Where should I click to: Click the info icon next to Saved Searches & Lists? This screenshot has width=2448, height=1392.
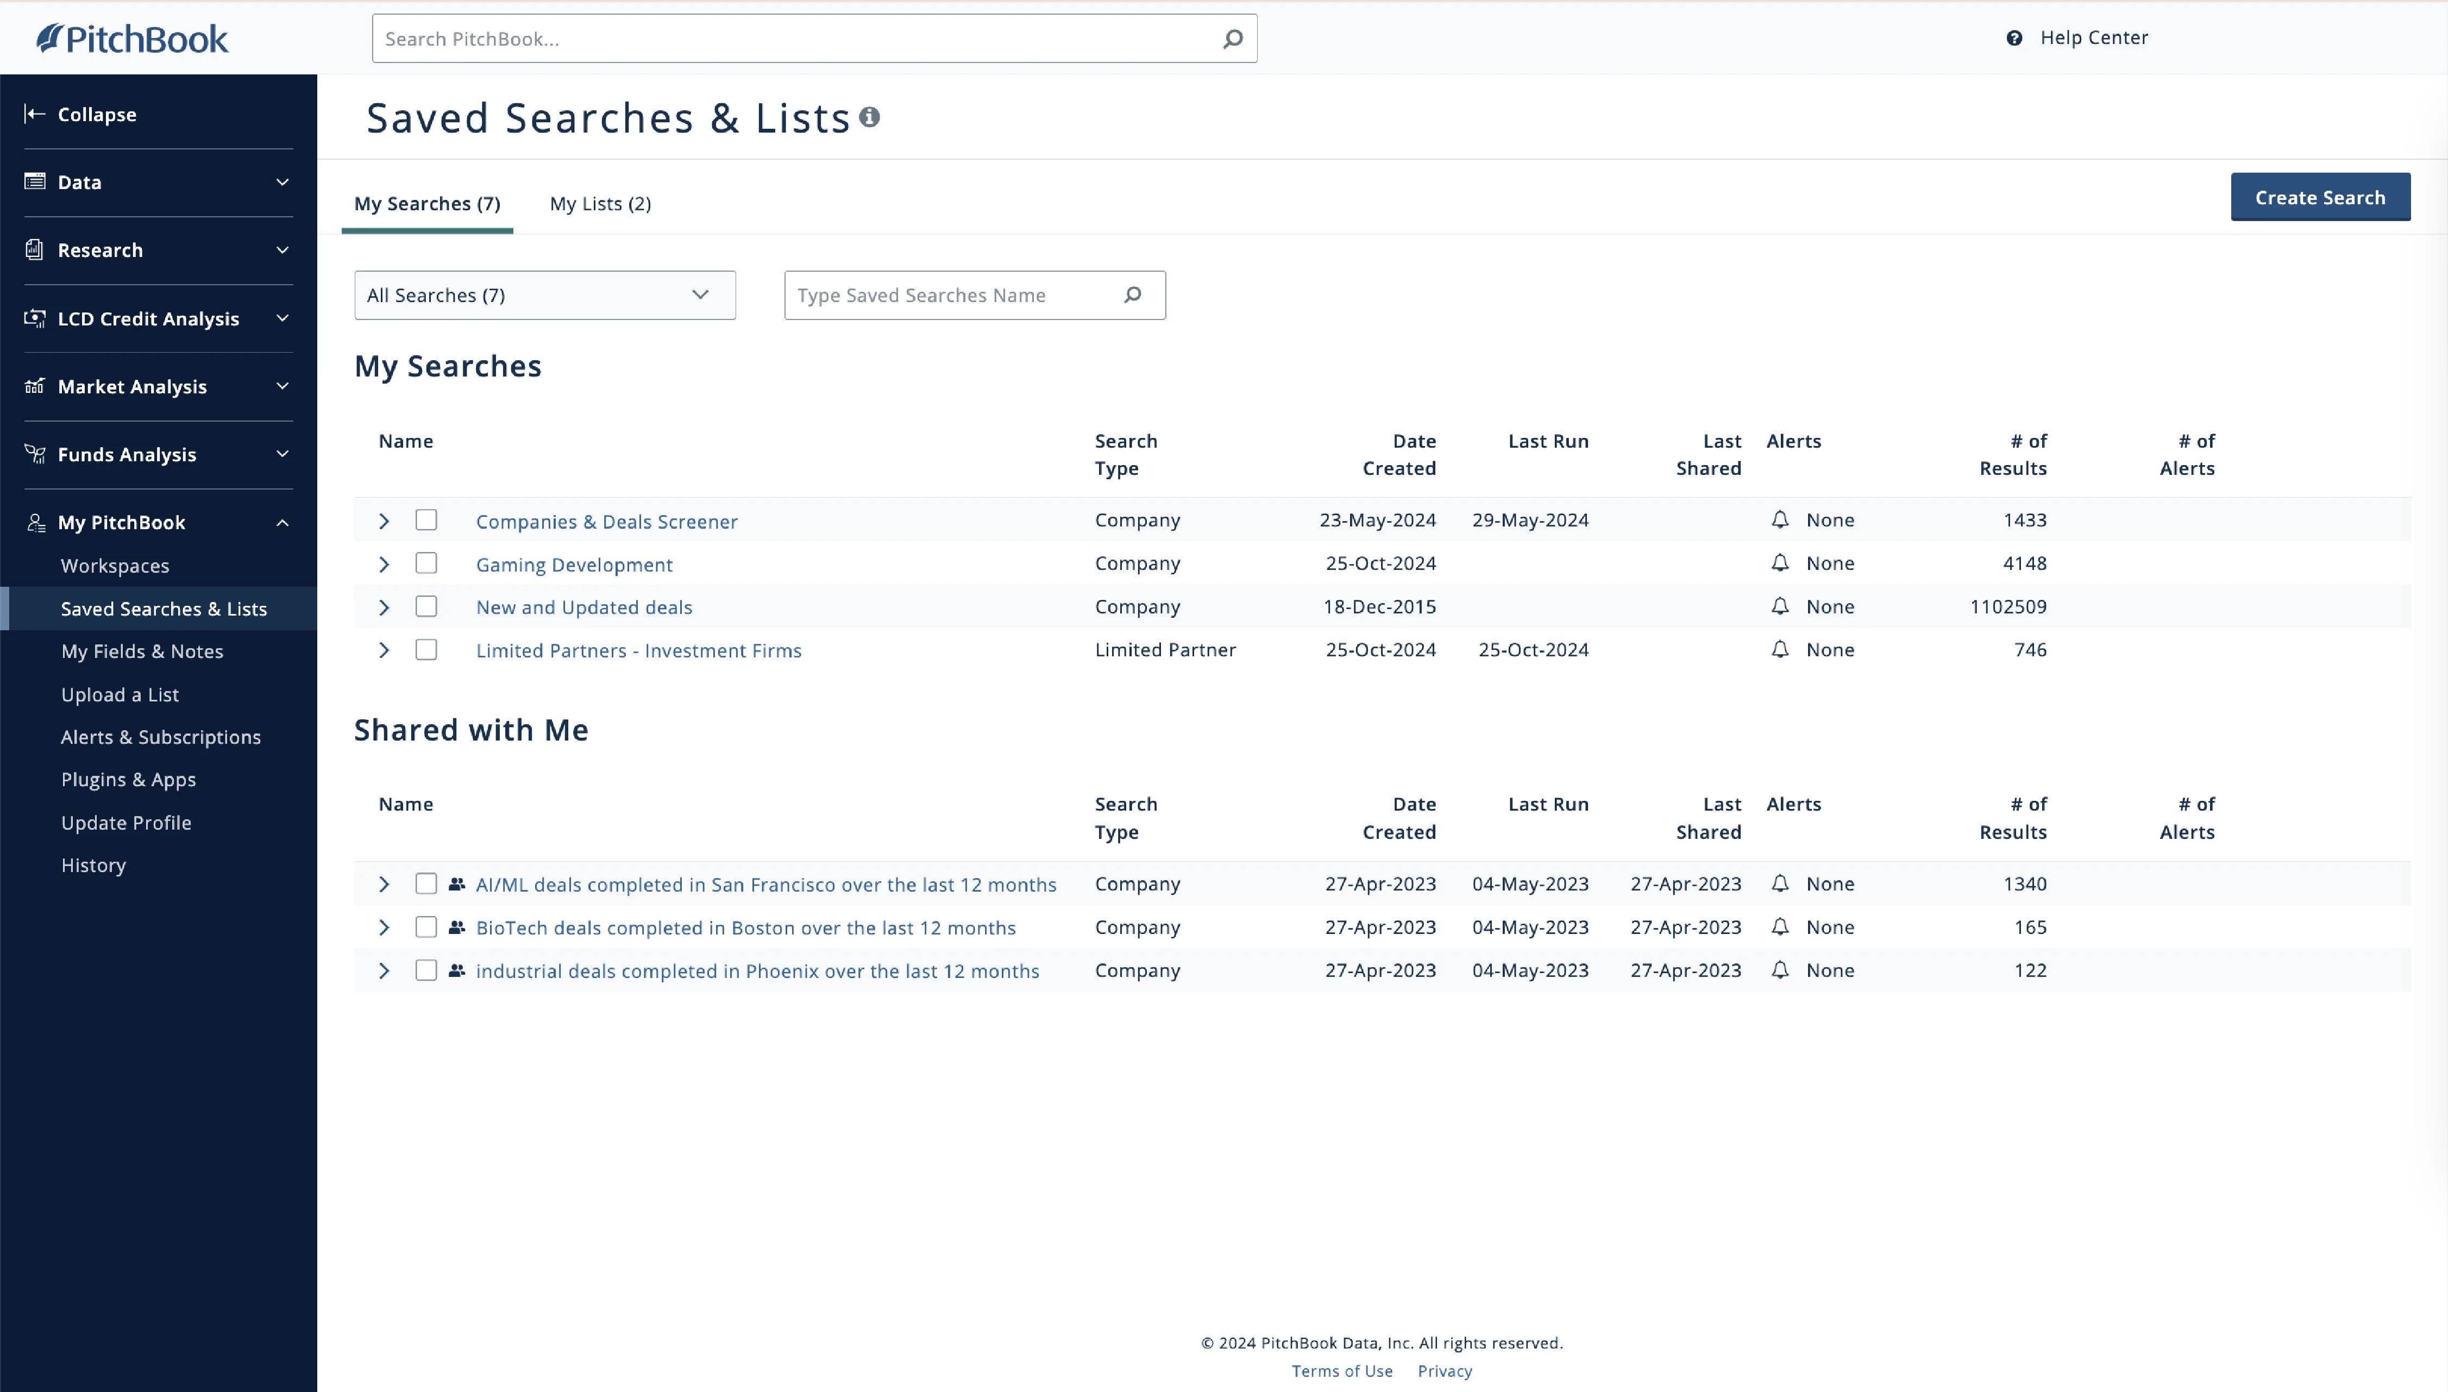(869, 117)
